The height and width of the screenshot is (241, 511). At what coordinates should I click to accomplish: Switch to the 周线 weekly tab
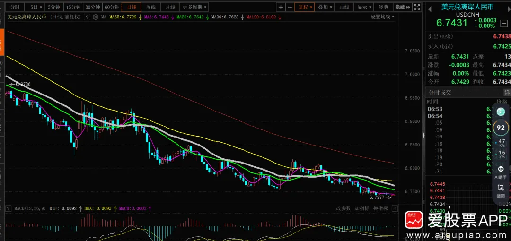(151, 7)
